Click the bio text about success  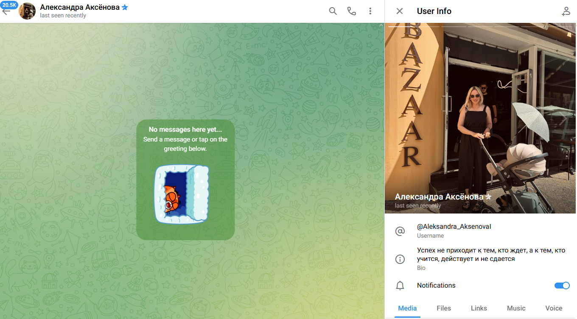pos(491,255)
